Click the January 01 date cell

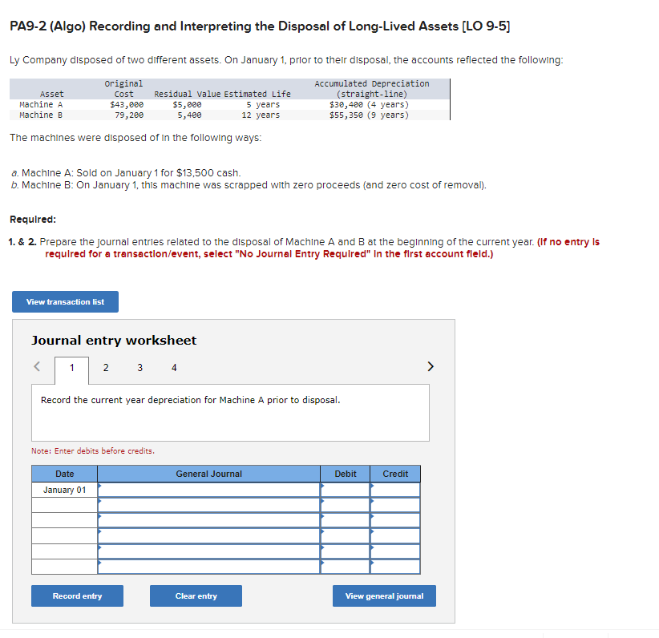tap(63, 489)
